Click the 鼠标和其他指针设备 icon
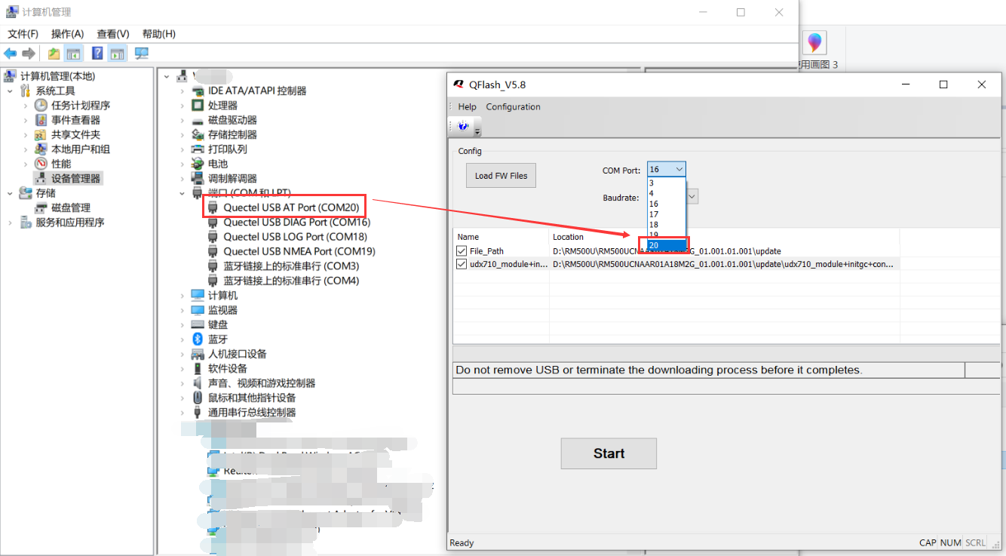Screen dimensions: 1006x556 198,398
